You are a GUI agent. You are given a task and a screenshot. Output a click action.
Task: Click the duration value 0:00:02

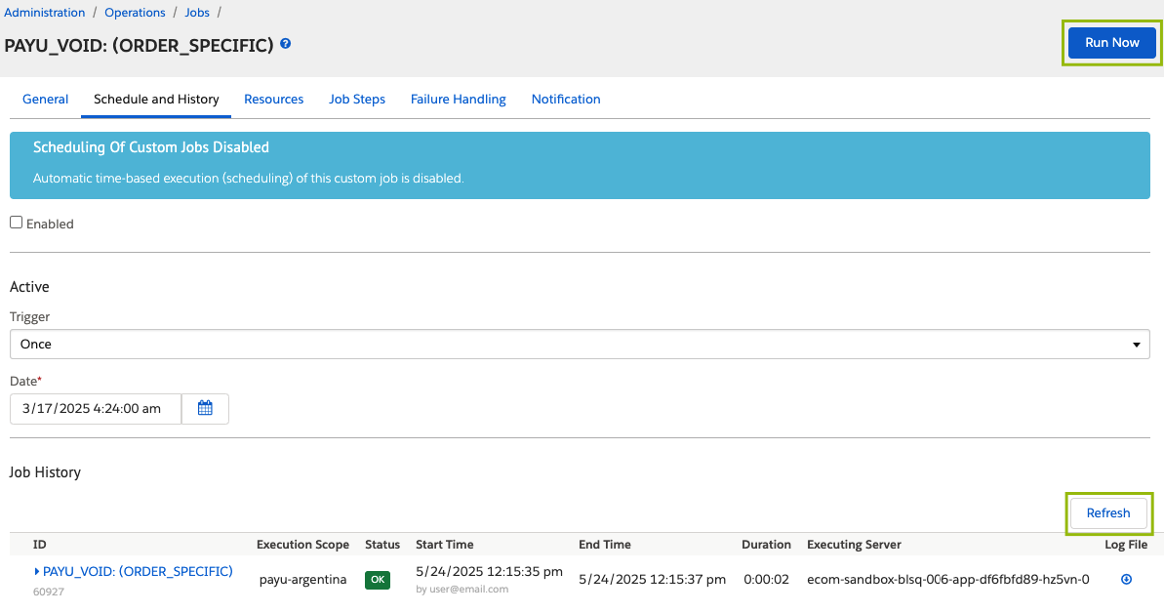[x=766, y=580]
